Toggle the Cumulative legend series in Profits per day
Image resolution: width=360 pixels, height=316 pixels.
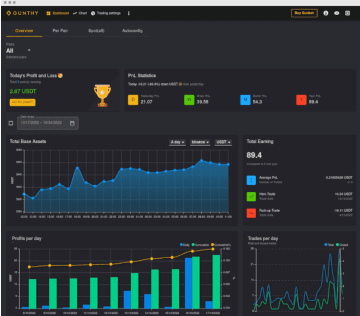coord(200,244)
